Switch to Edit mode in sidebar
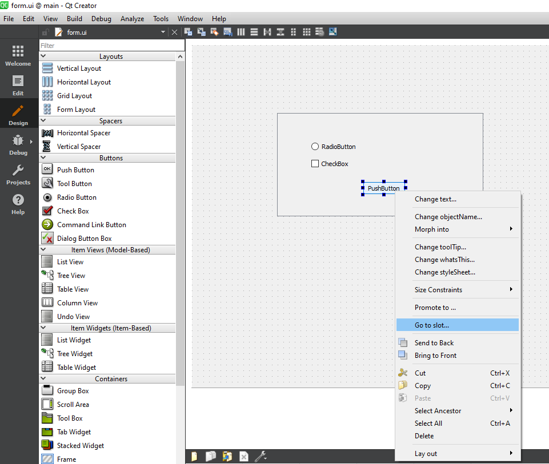 [18, 85]
